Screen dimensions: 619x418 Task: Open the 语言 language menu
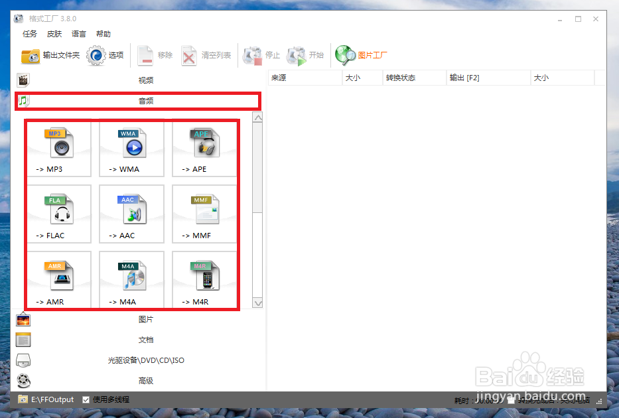(78, 34)
